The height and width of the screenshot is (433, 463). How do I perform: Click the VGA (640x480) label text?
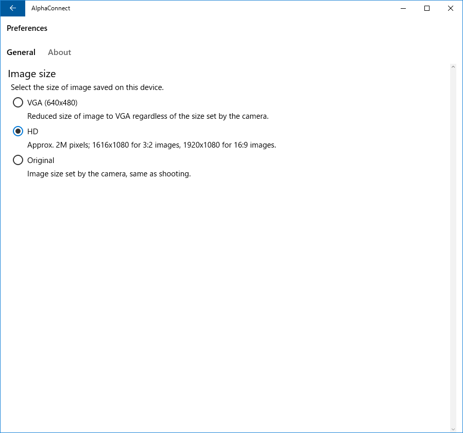(x=52, y=102)
